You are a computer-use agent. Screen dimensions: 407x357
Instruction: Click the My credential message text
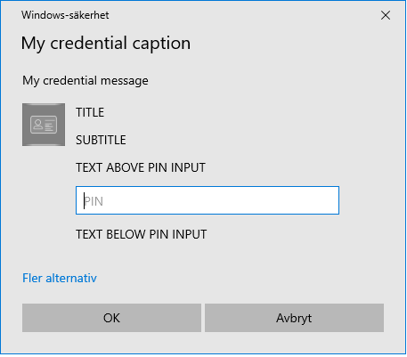tap(85, 81)
